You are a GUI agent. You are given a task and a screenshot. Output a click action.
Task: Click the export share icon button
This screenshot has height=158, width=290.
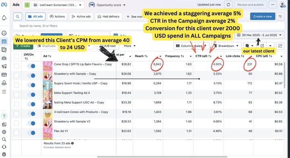(262, 46)
